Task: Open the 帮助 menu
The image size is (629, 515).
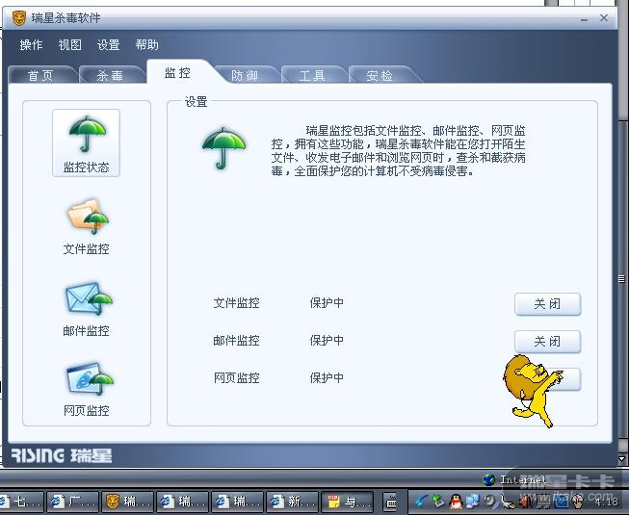Action: click(146, 44)
